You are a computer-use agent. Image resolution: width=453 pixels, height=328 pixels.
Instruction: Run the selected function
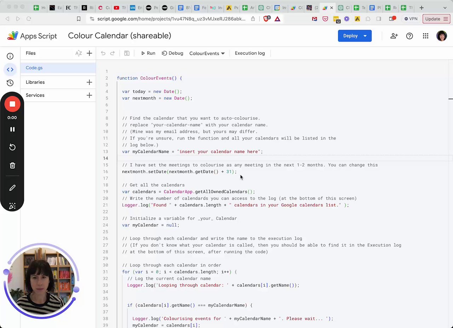click(x=148, y=53)
